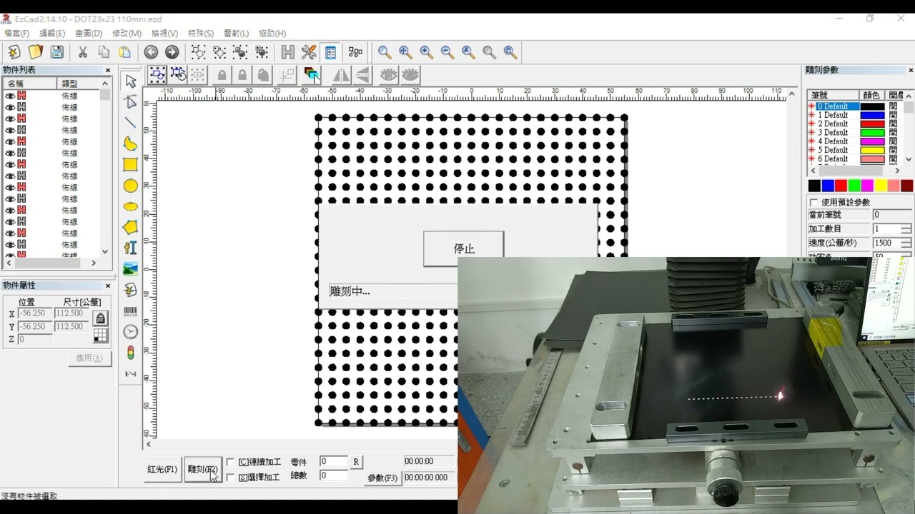Viewport: 915px width, 514px height.
Task: Open the 修改(M) menu
Action: coord(127,34)
